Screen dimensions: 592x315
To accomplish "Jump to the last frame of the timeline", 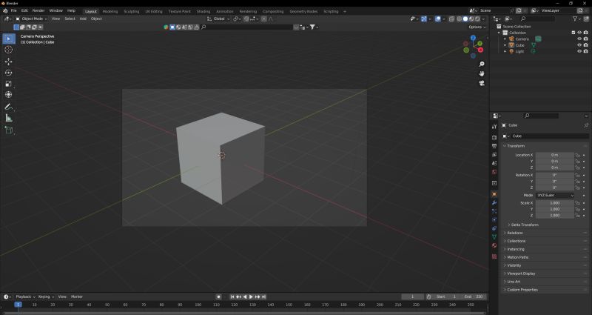I will pyautogui.click(x=264, y=297).
